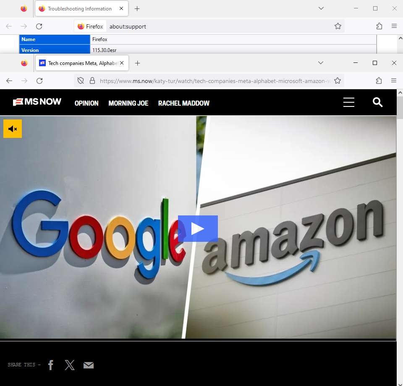Go forward in the front Firefox window
403x386 pixels.
[x=24, y=81]
